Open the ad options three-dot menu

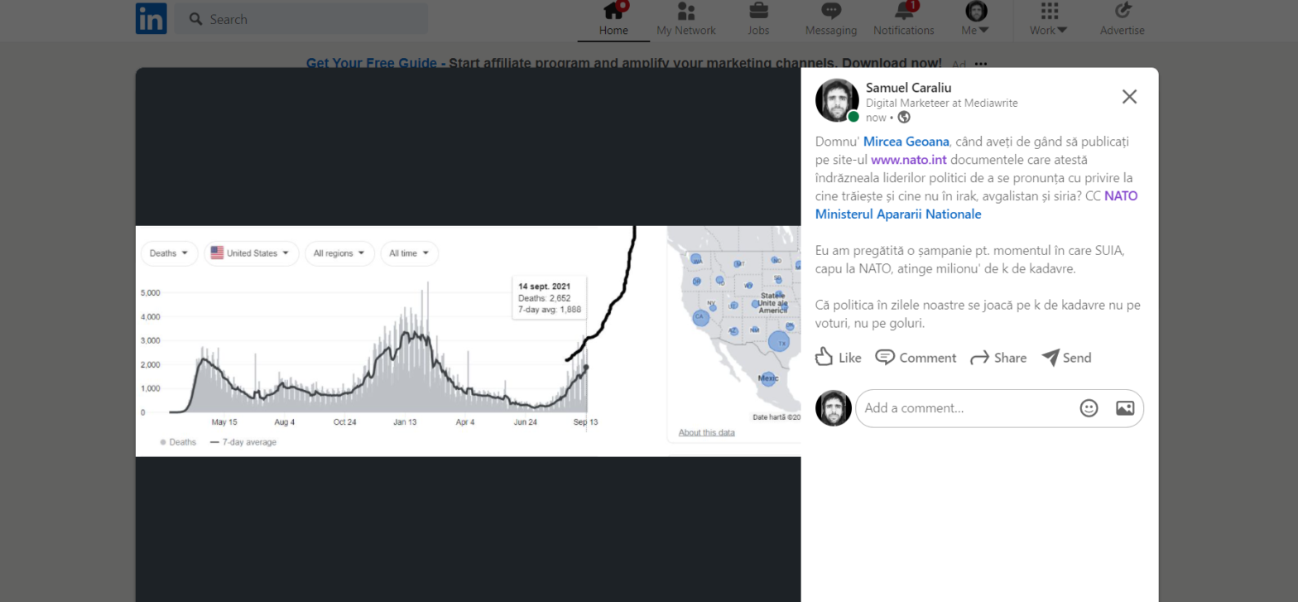click(981, 64)
